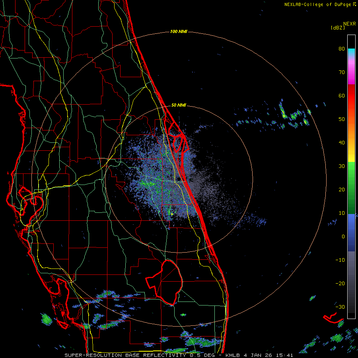Viewport: 358px width, 358px height.
Task: Click the [dBZ] units label above the color scale
Action: click(x=338, y=27)
